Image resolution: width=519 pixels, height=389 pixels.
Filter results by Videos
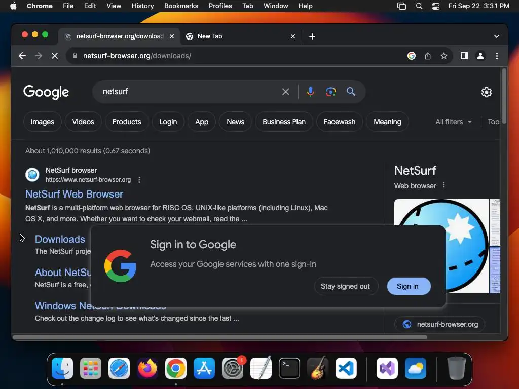[x=83, y=122]
